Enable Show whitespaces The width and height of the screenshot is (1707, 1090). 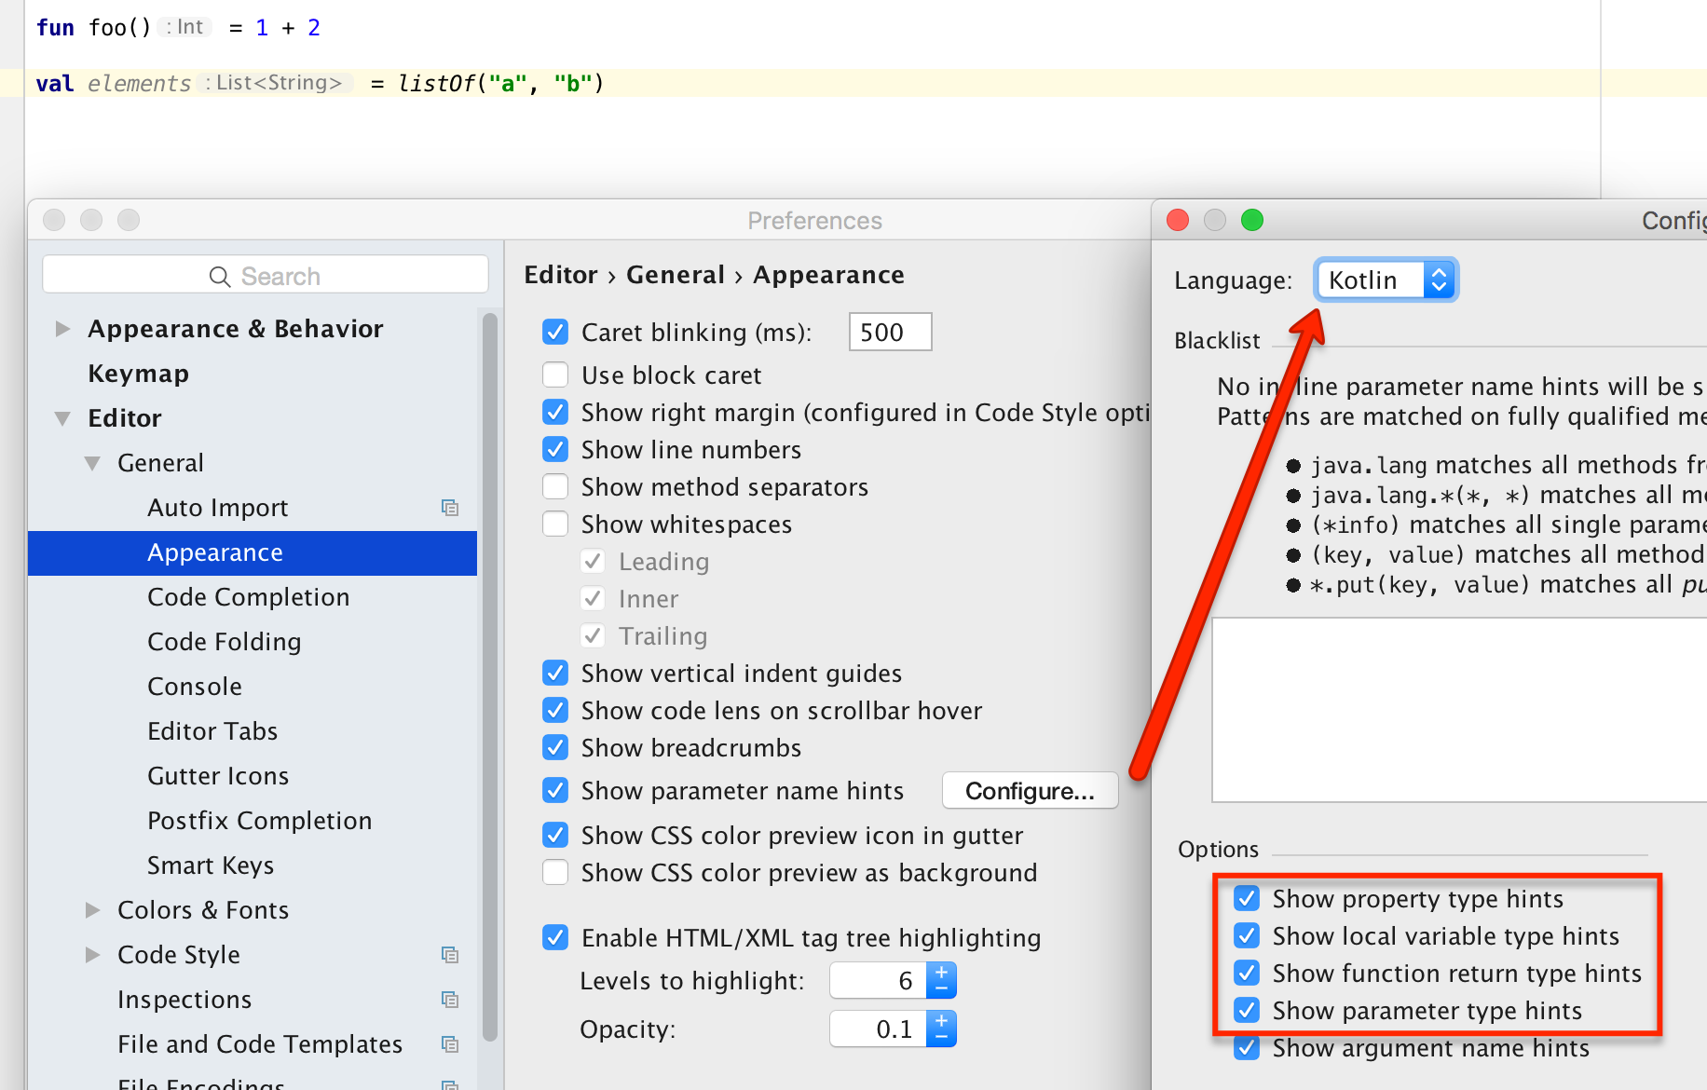[555, 524]
